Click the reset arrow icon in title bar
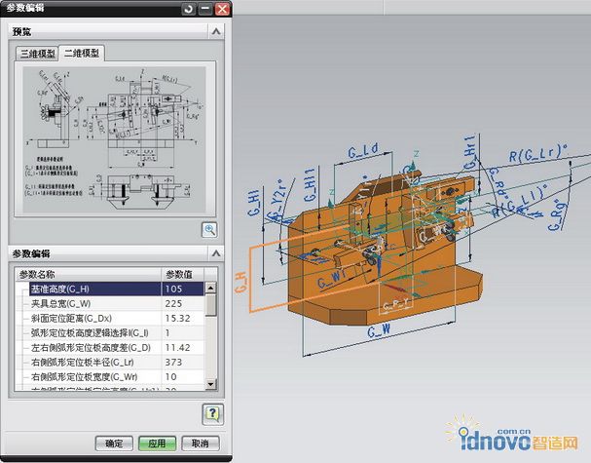 (x=187, y=10)
